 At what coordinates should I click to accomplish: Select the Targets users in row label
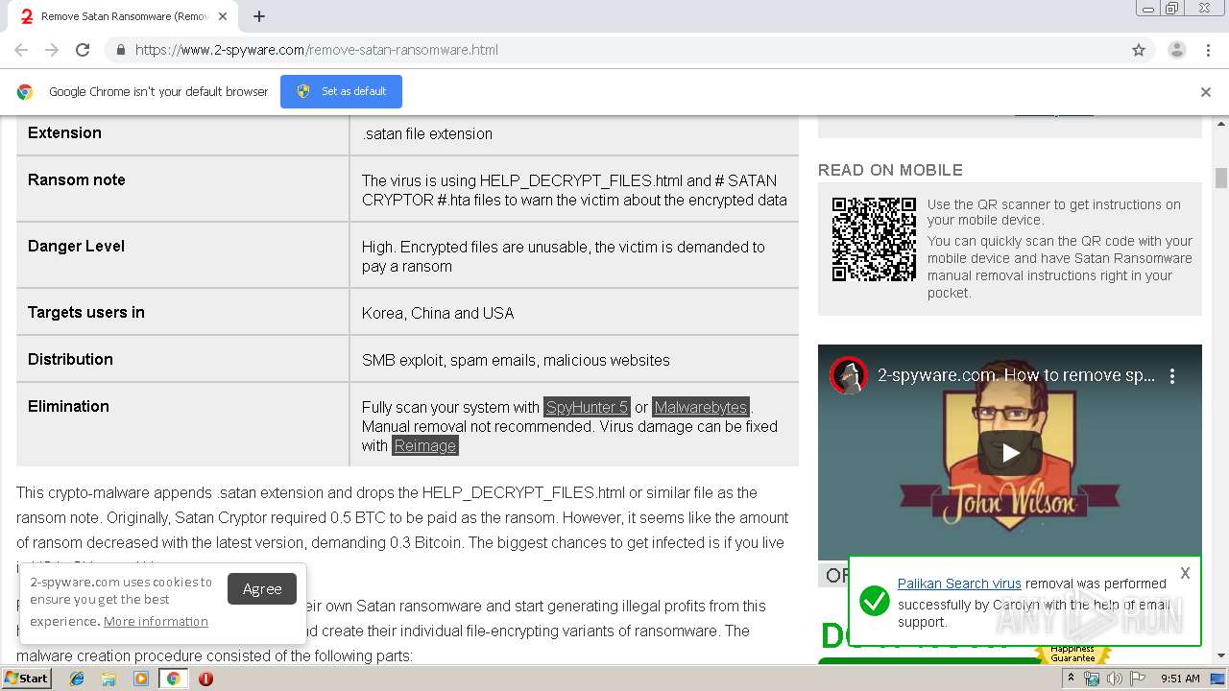point(86,313)
